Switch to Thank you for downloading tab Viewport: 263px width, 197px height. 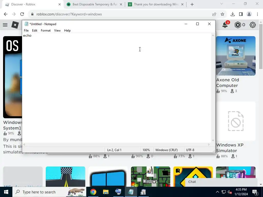click(156, 4)
